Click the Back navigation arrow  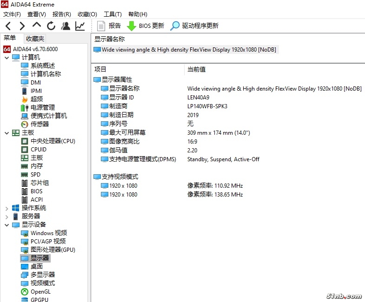[8, 26]
